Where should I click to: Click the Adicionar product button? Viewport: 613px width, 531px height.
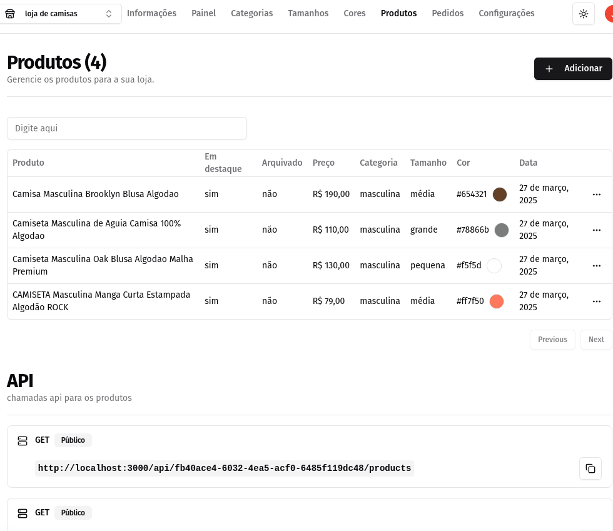pyautogui.click(x=573, y=69)
